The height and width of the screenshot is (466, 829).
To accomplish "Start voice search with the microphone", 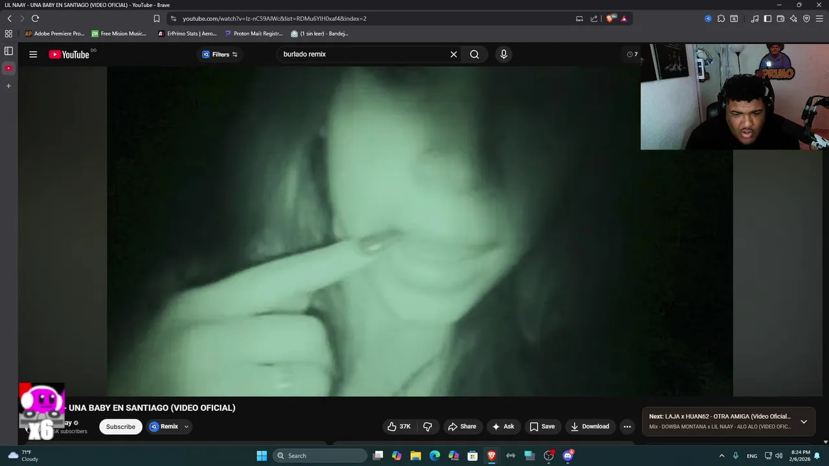I will (x=504, y=54).
